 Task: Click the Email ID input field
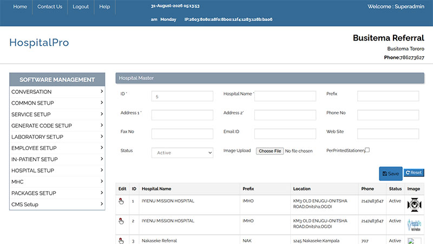tap(285, 134)
